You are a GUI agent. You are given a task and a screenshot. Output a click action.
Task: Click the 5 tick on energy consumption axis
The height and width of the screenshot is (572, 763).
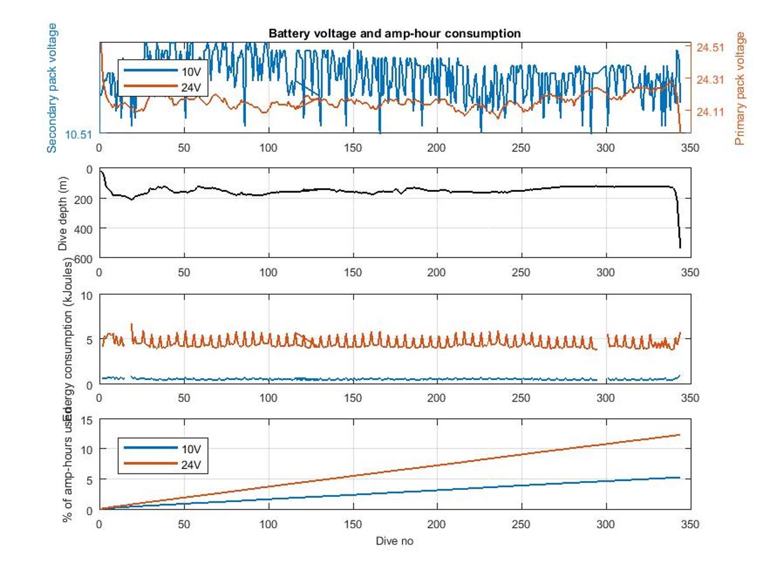(x=91, y=340)
